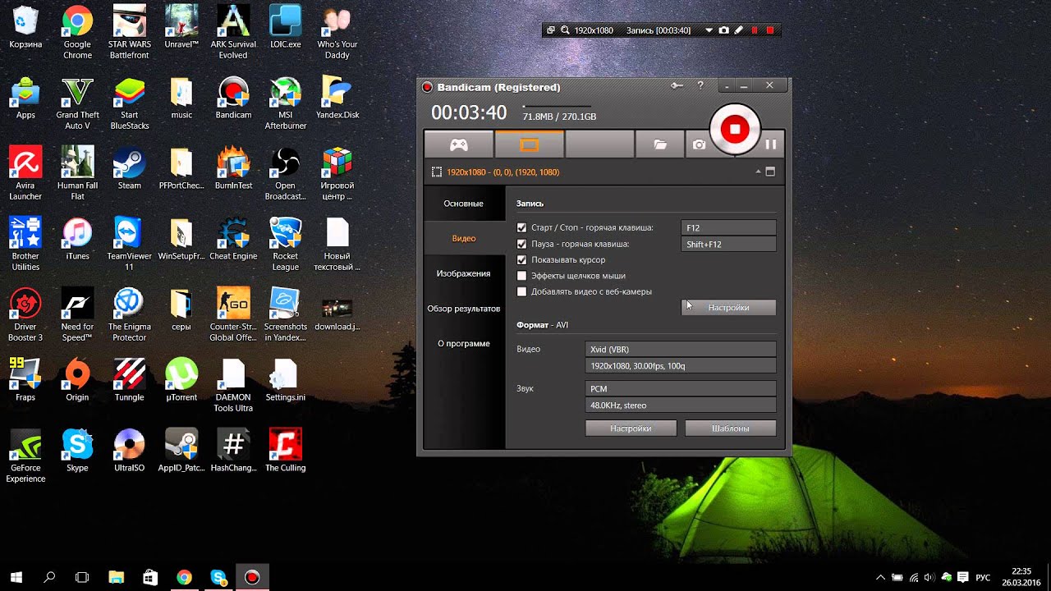Image resolution: width=1051 pixels, height=591 pixels.
Task: Click the selection rectangle icon by 1920x1080
Action: click(437, 172)
